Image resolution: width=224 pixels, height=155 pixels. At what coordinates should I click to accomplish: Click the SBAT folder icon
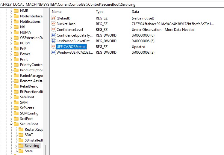pos(21,135)
